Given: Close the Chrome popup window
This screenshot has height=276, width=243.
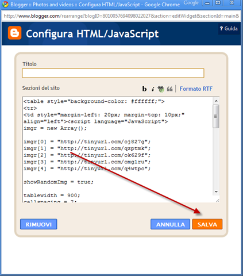Looking at the screenshot, I should (x=232, y=3).
